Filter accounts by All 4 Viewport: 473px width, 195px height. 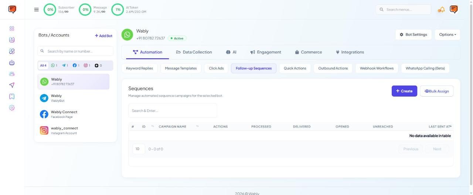(43, 66)
